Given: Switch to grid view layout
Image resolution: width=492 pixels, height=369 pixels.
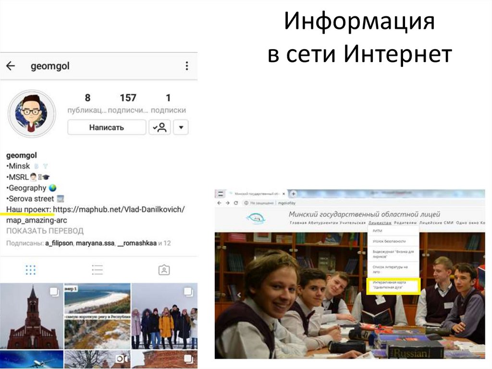Looking at the screenshot, I should pos(30,269).
